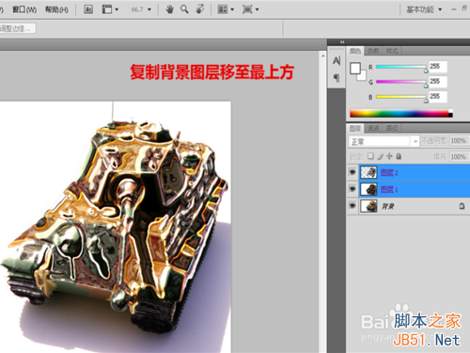Hide the 背景 layer via eye icon
Image resolution: width=470 pixels, height=353 pixels.
tap(352, 206)
